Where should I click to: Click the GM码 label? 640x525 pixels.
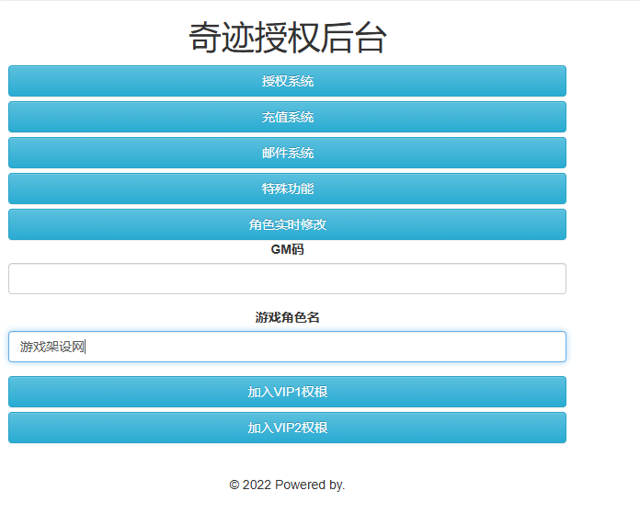click(x=287, y=249)
